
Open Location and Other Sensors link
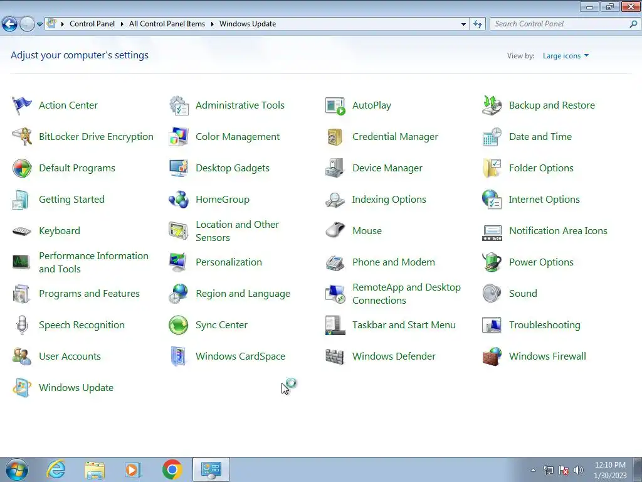tap(238, 231)
